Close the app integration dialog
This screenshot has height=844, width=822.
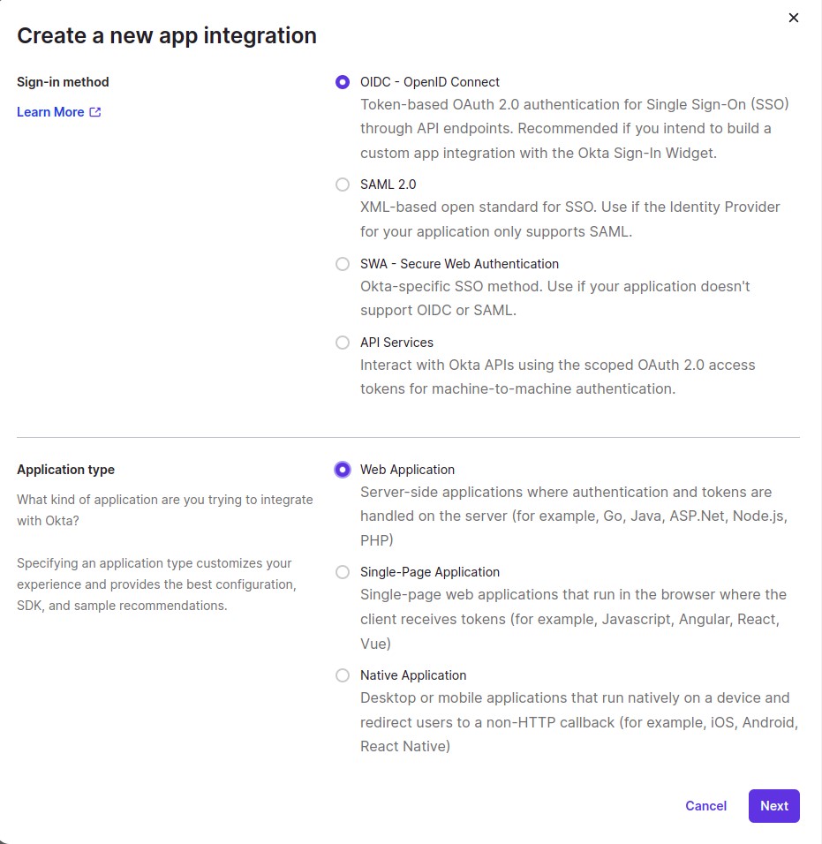coord(793,18)
